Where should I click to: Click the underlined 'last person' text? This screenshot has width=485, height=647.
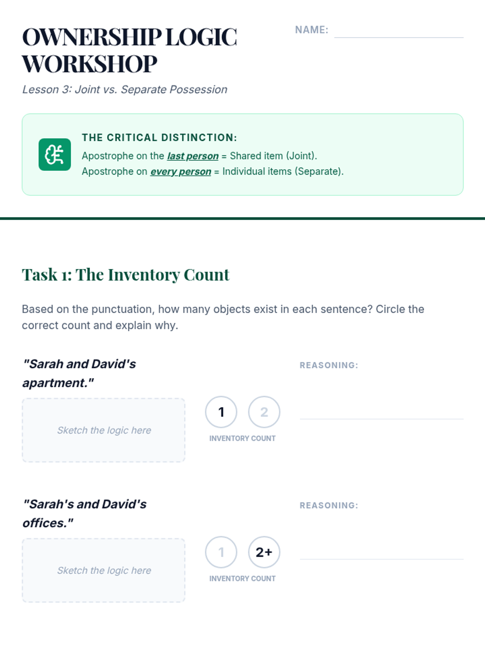coord(193,156)
